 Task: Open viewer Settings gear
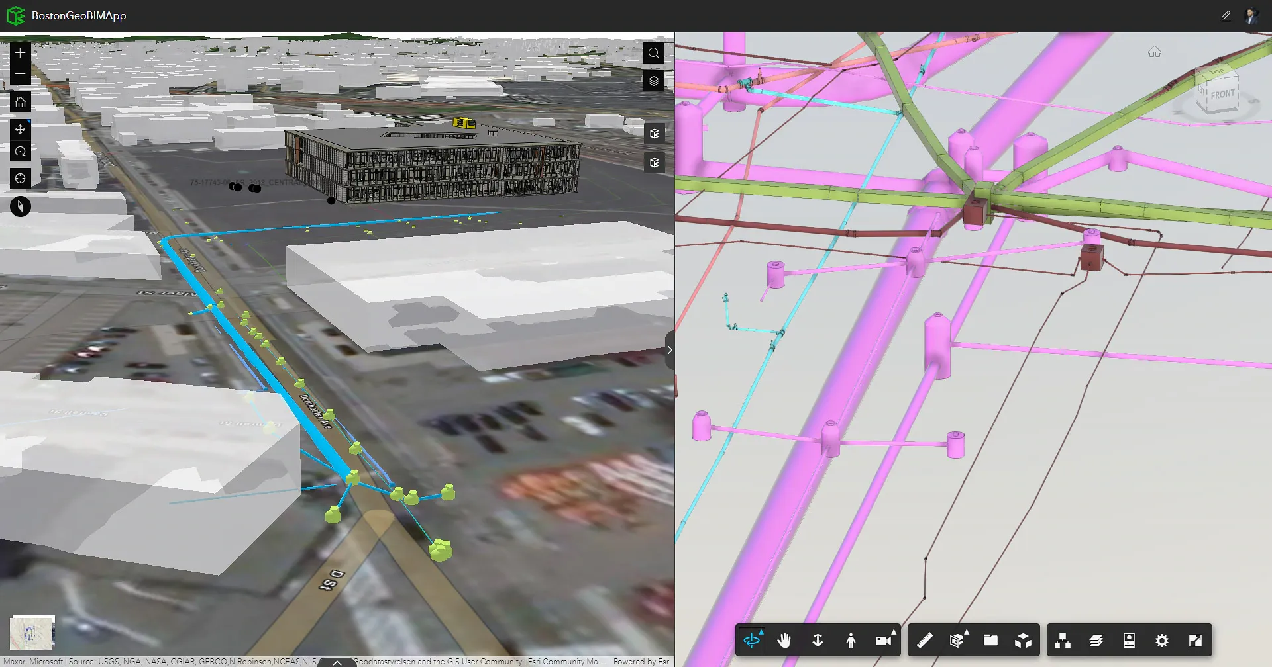[x=1162, y=640]
